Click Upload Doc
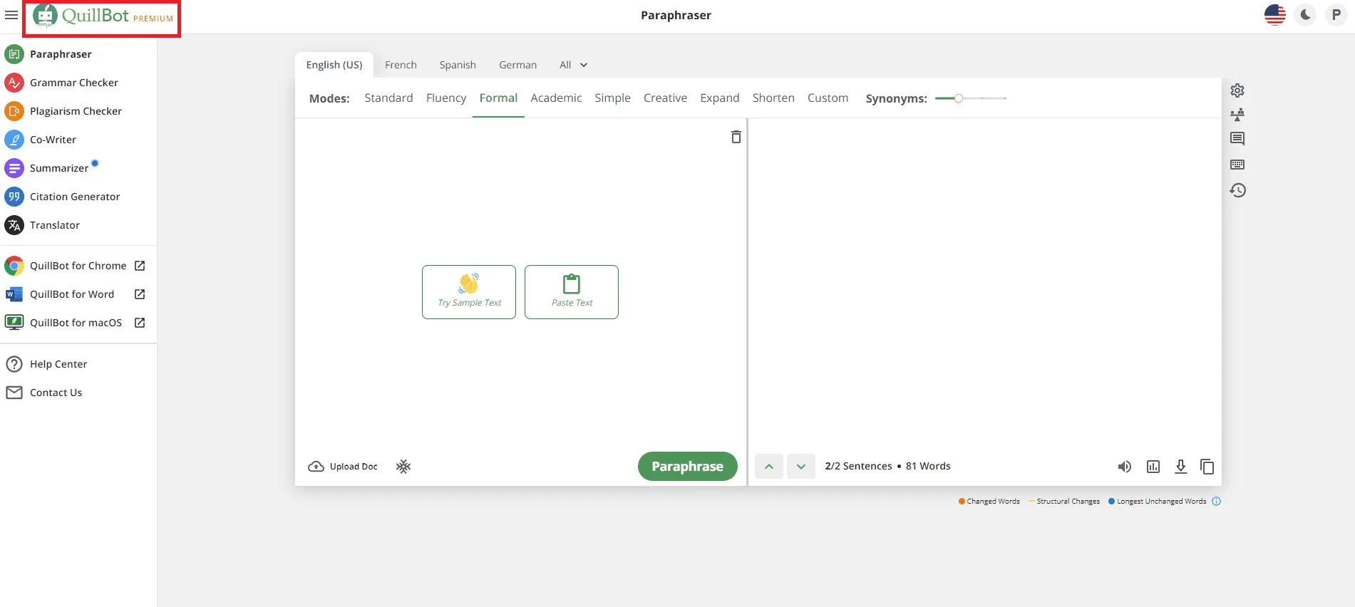This screenshot has width=1355, height=607. [x=343, y=467]
